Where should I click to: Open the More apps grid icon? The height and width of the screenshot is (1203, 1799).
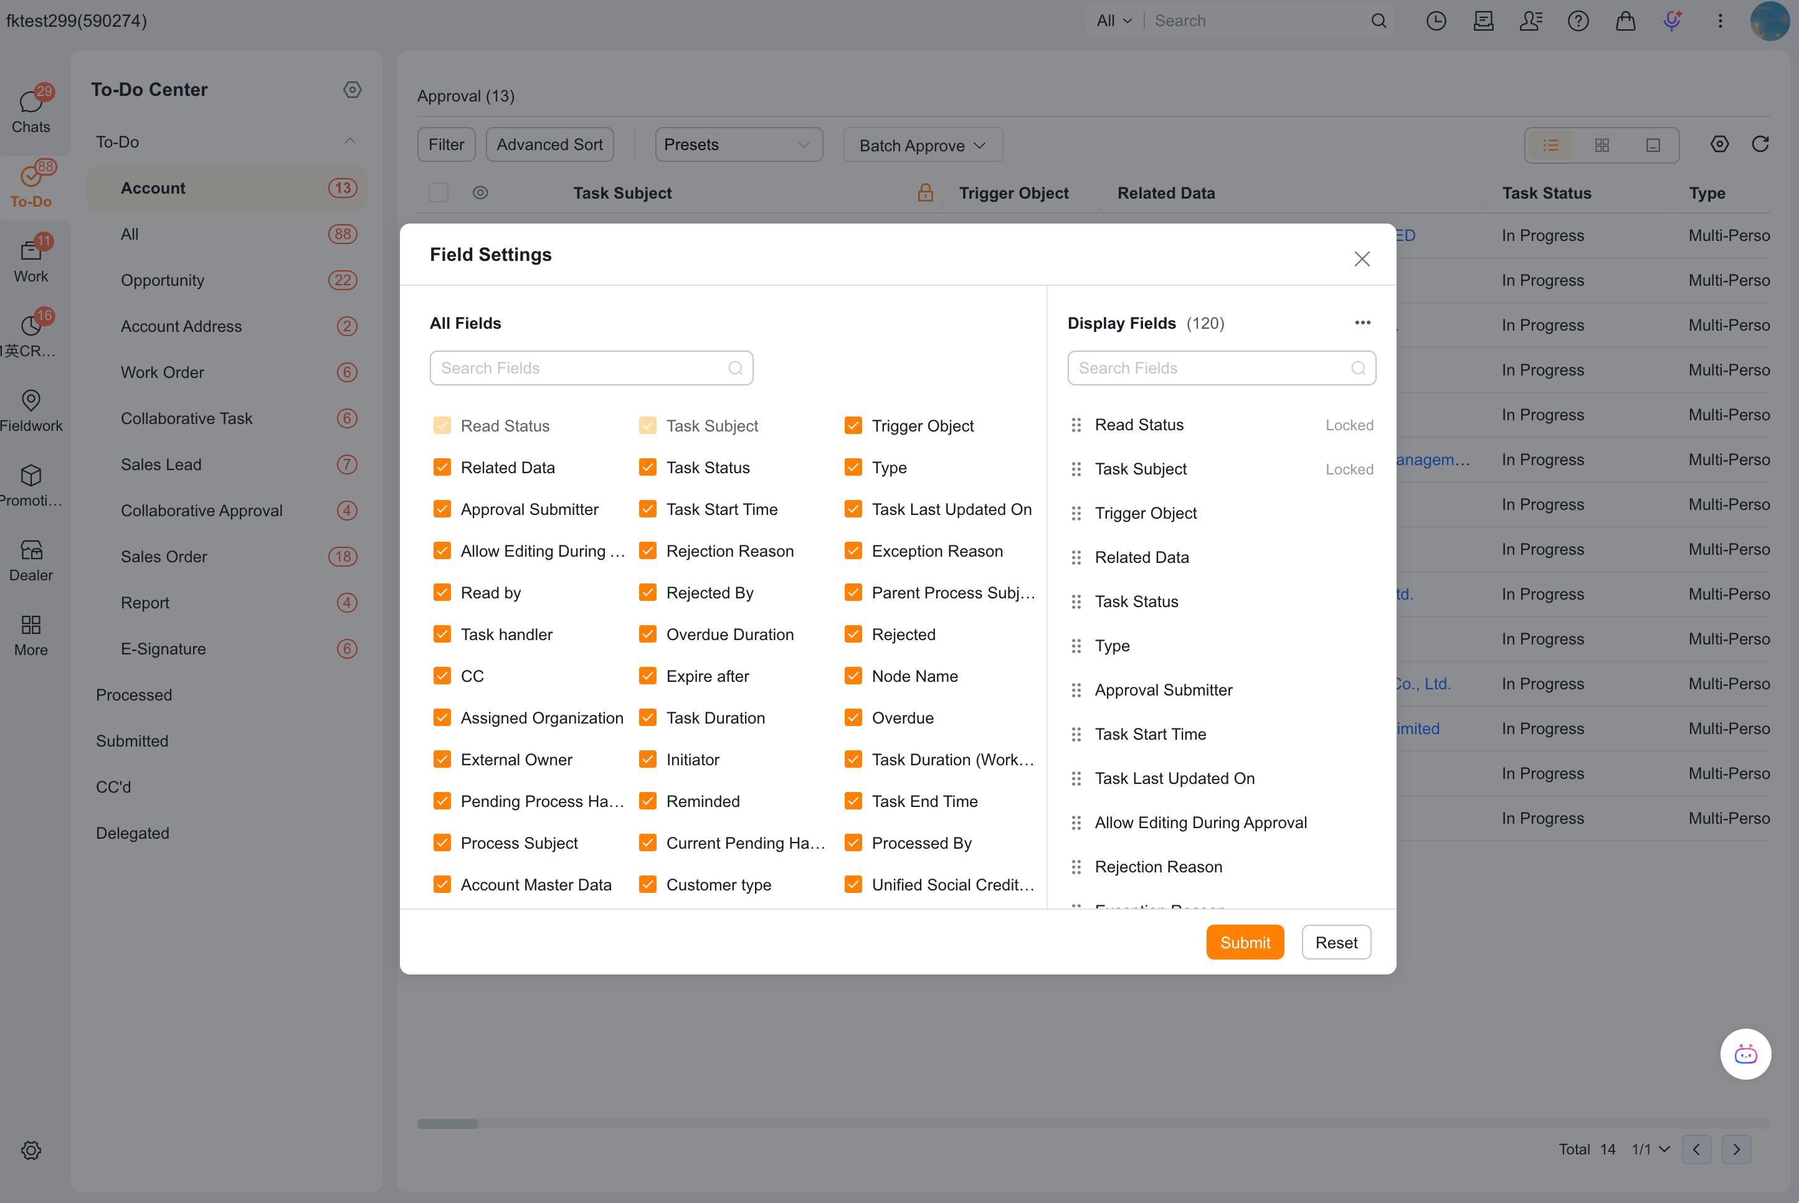point(31,625)
